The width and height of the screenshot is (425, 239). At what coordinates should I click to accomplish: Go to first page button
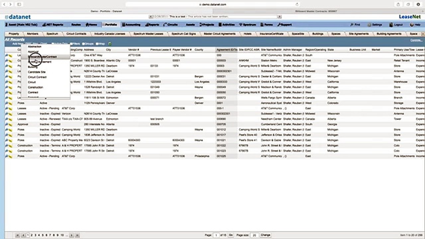18,235
